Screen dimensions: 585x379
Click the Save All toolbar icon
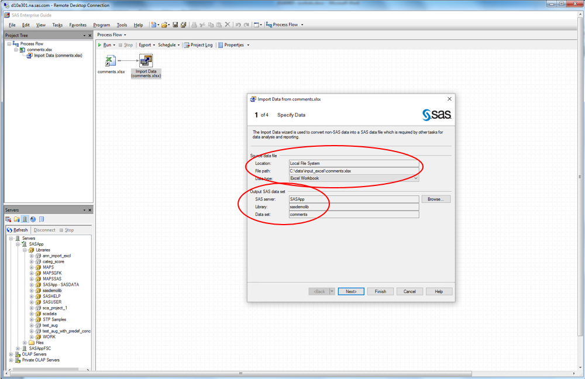[x=183, y=25]
